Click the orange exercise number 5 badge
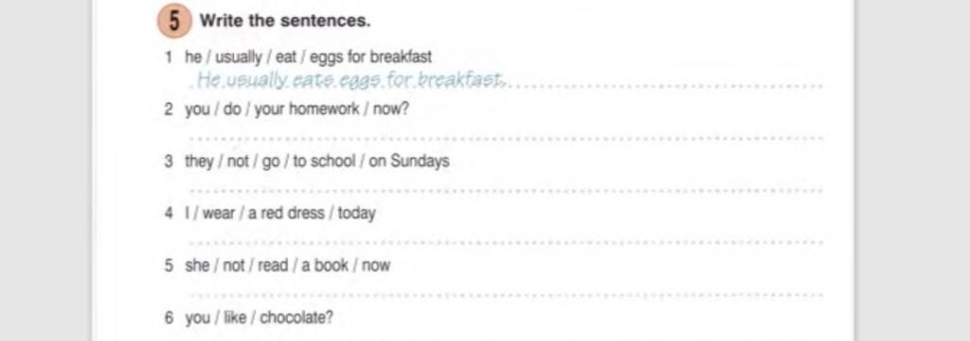Image resolution: width=970 pixels, height=341 pixels. (x=174, y=21)
